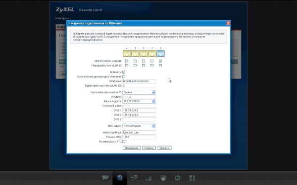Open the Wi-Fi signal bars icon
This screenshot has height=185, width=297.
[x=148, y=178]
